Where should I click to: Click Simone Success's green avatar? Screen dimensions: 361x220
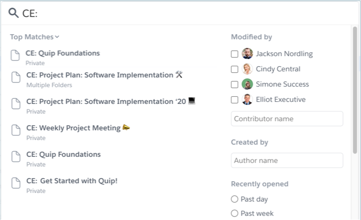click(247, 84)
